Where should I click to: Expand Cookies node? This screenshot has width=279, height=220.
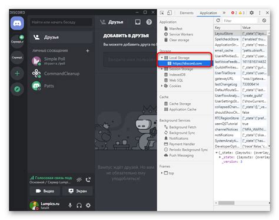pyautogui.click(x=162, y=86)
